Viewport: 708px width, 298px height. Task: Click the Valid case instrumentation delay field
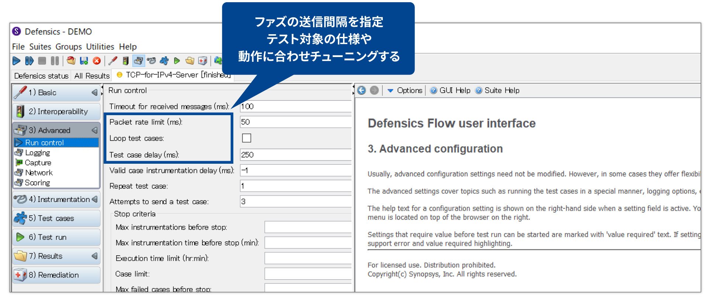tap(296, 170)
